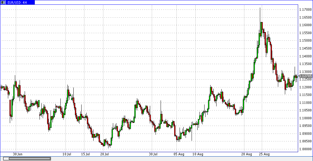Click the 1.10500 price axis label

(x=305, y=110)
